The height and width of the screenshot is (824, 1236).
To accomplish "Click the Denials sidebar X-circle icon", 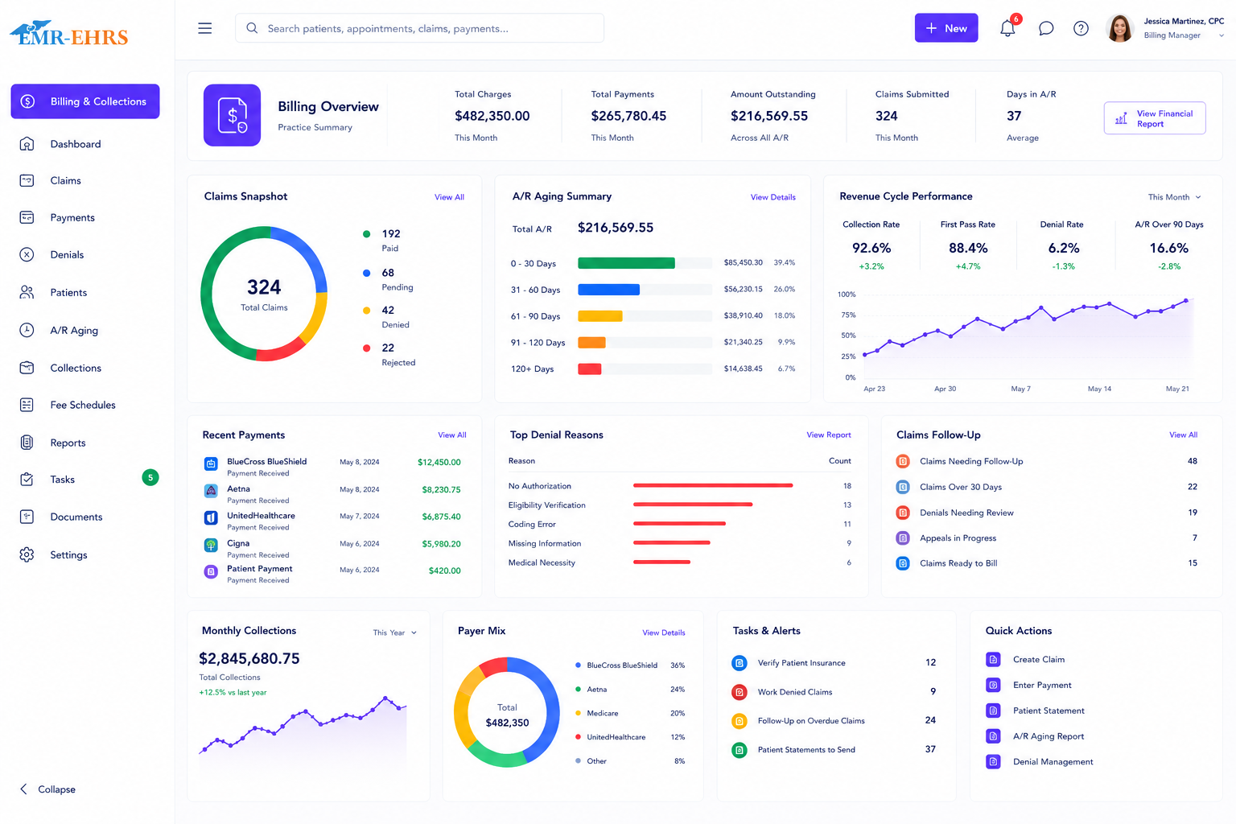I will tap(27, 254).
